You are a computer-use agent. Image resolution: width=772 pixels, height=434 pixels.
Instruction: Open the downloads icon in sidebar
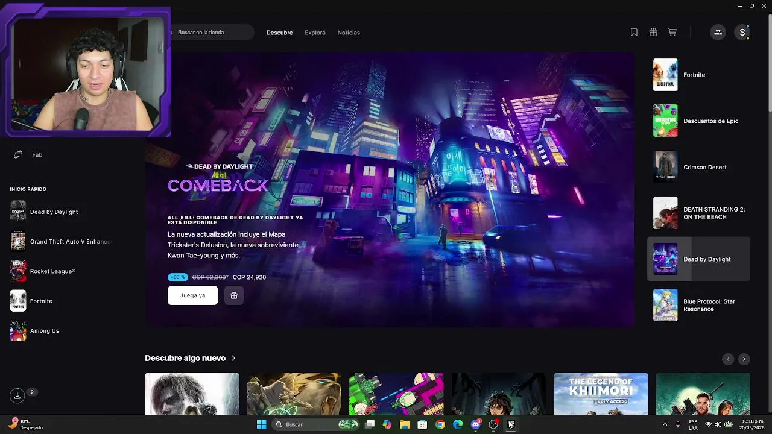pyautogui.click(x=17, y=395)
